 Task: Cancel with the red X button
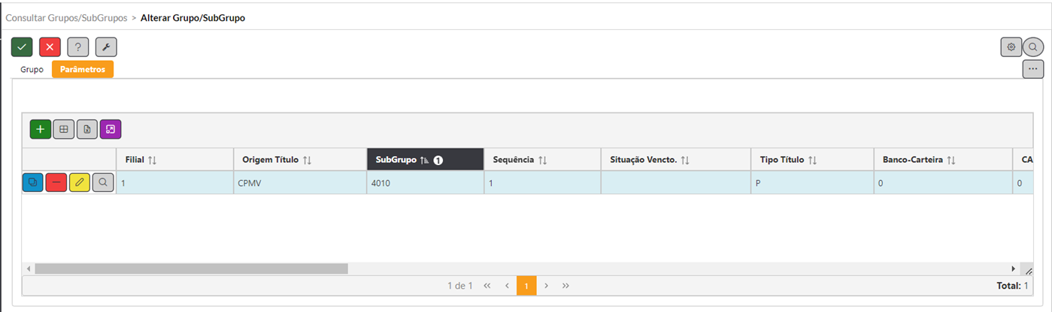coord(50,47)
